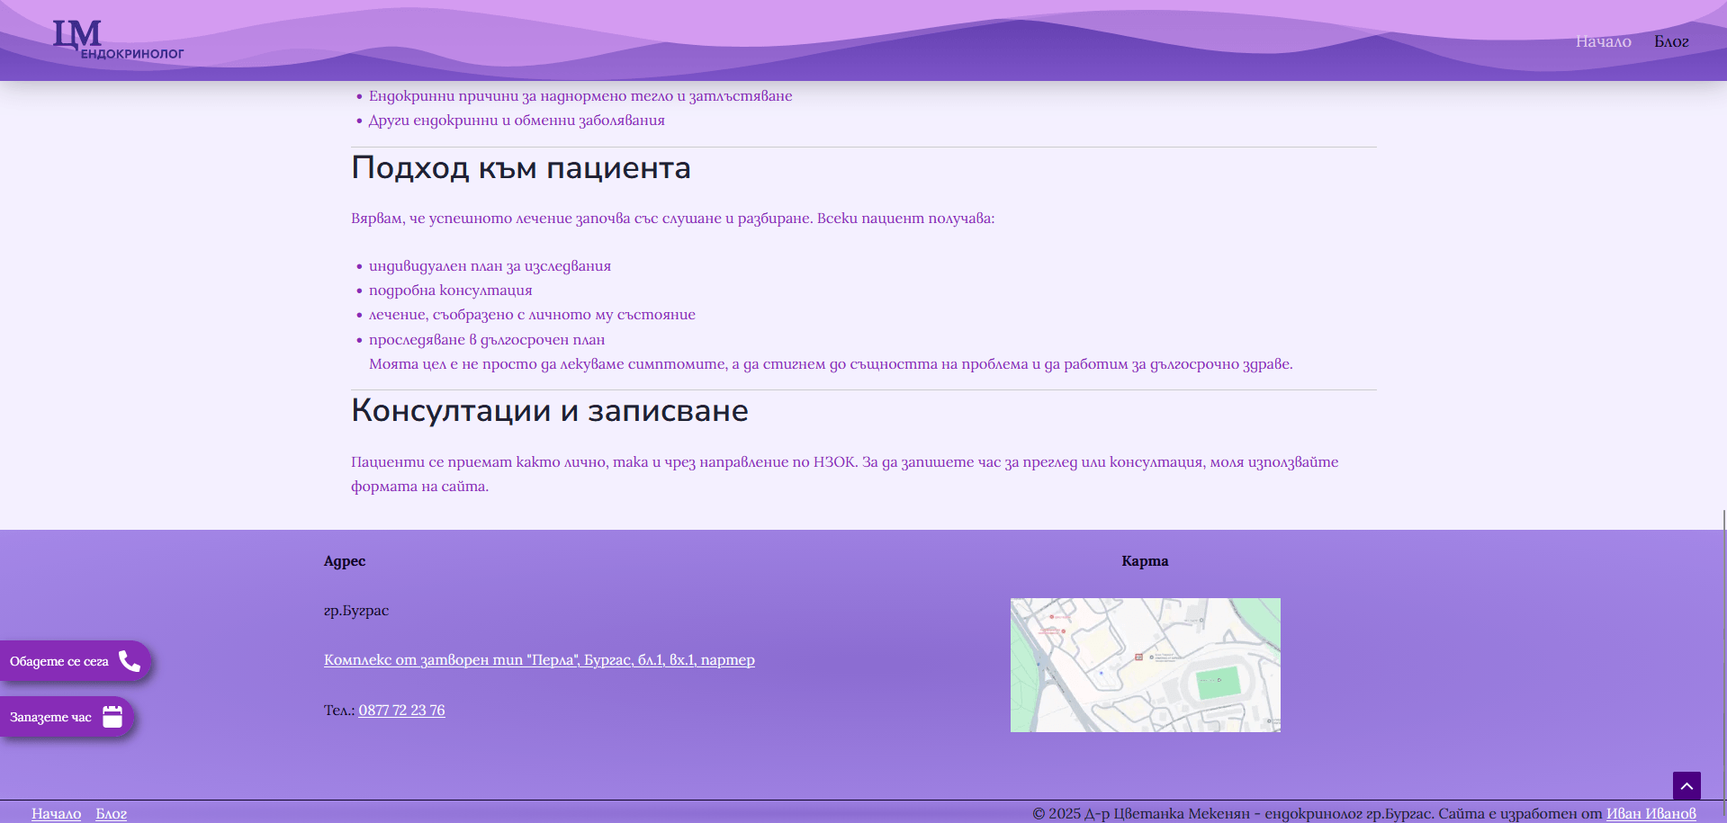Click the calendar icon on the booking button
This screenshot has height=823, width=1727.
112,717
